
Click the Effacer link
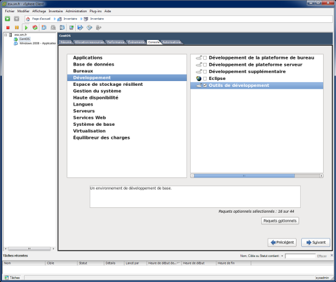pyautogui.click(x=322, y=256)
